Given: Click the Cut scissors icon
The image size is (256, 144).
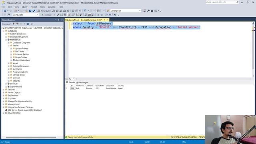Looking at the screenshot, I should pyautogui.click(x=73, y=11).
